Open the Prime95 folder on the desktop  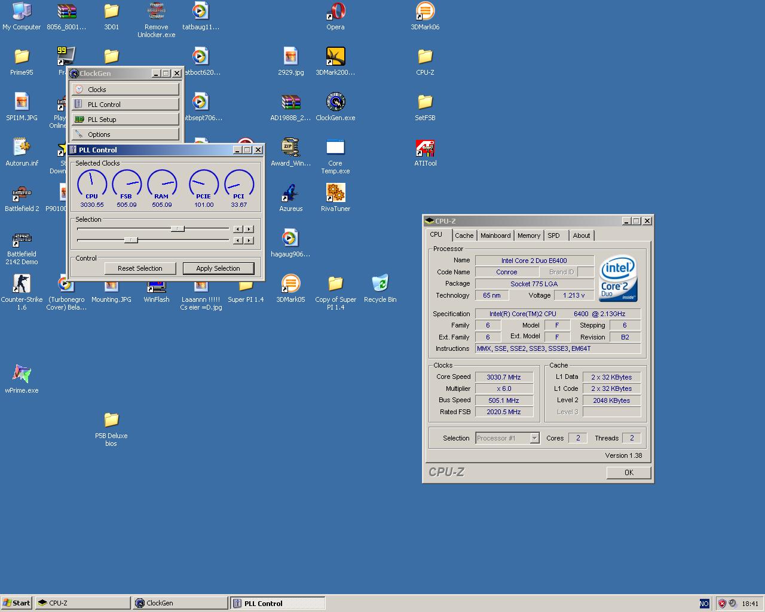22,62
